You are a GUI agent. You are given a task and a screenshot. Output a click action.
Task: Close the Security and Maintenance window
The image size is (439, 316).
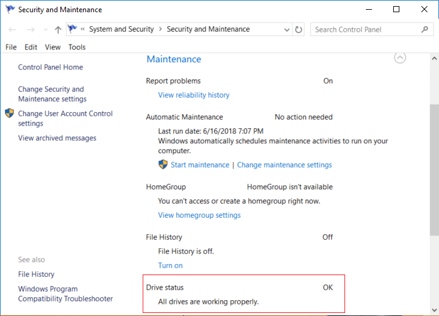tap(424, 9)
